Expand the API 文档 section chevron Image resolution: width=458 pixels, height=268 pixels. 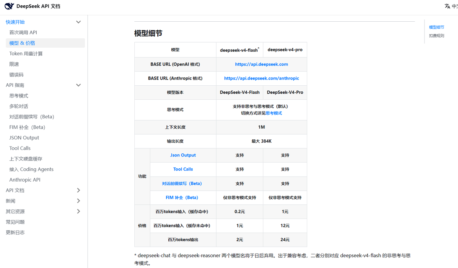[78, 190]
